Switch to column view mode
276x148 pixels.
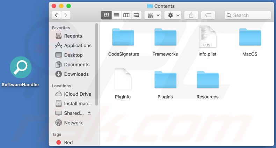126,15
